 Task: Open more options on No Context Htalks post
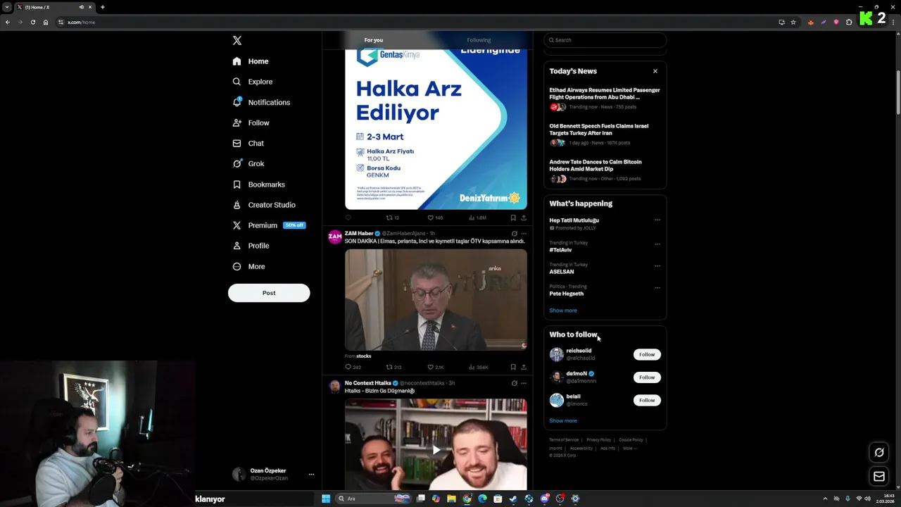pyautogui.click(x=524, y=383)
